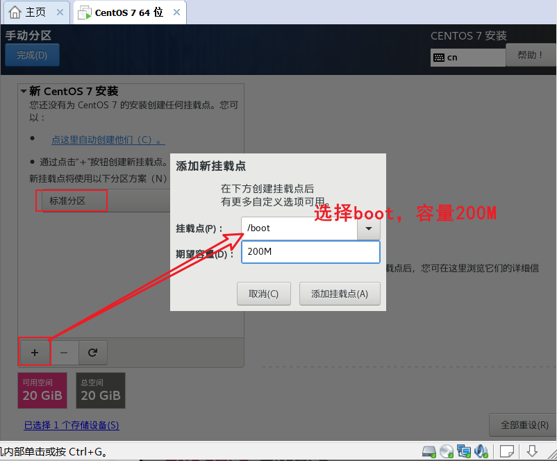This screenshot has height=461, width=557.
Task: Click the 总空间 20 GiB box
Action: pos(101,390)
